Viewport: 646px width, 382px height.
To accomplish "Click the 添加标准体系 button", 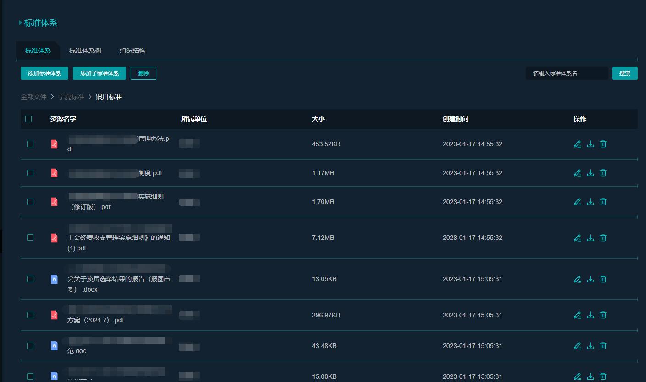I will click(45, 73).
